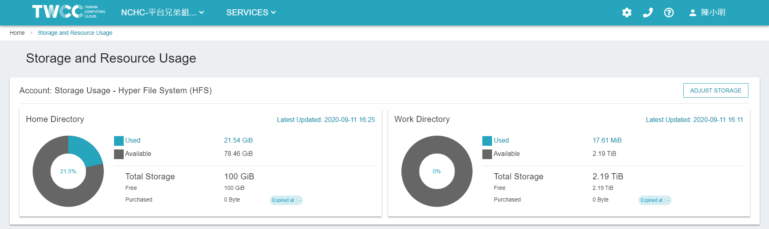Click the Work Directory Used teal swatch
769x229 pixels.
pyautogui.click(x=487, y=141)
